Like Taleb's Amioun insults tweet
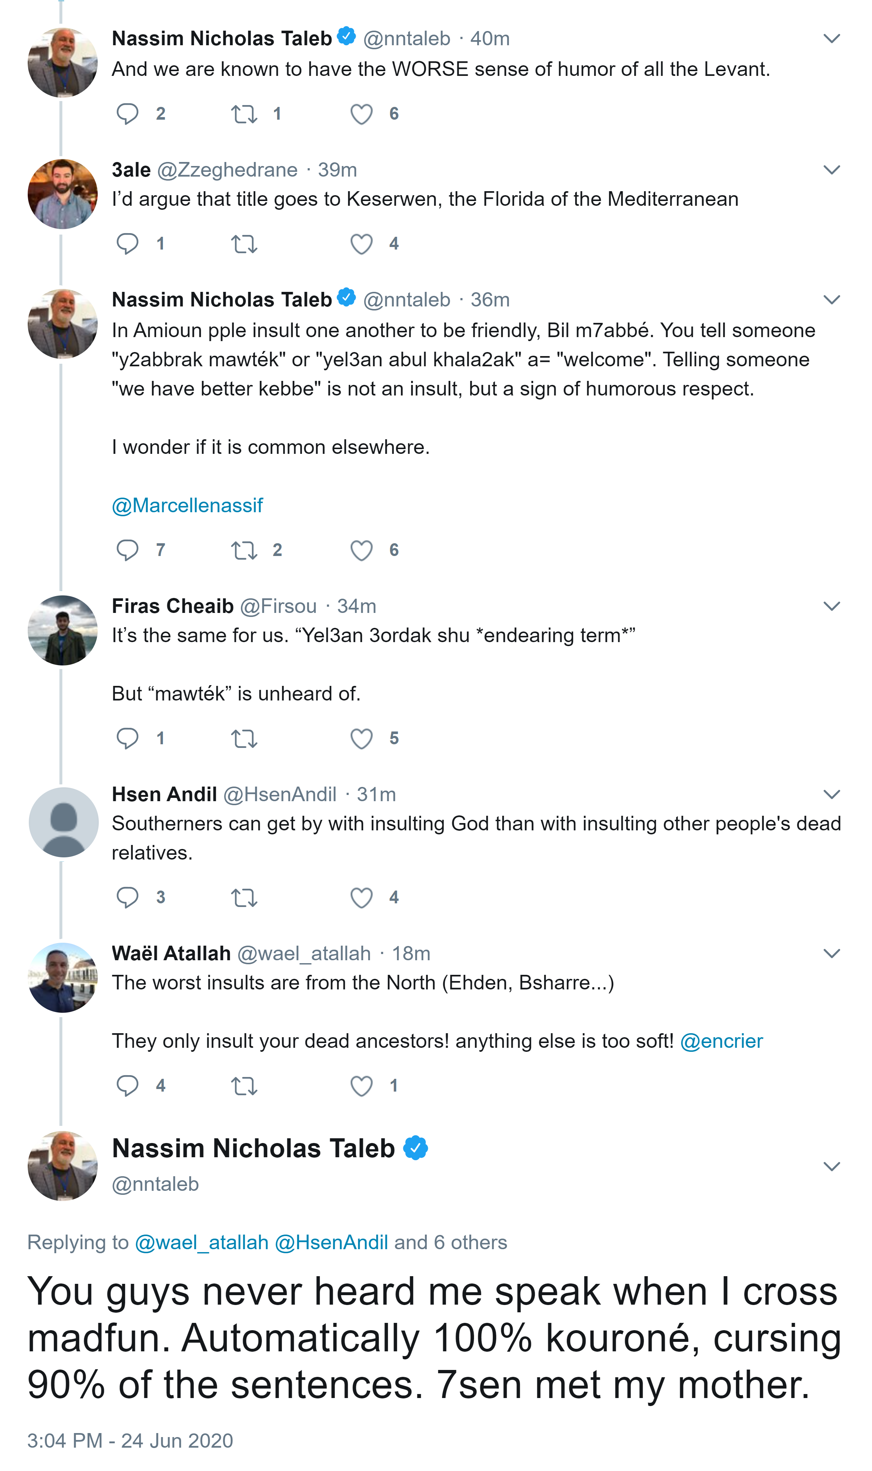Image resolution: width=872 pixels, height=1471 pixels. (361, 550)
